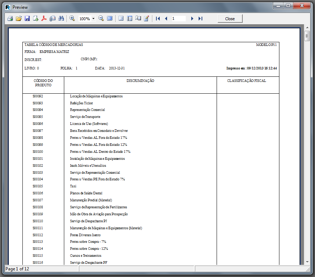Image resolution: width=315 pixels, height=277 pixels.
Task: Click 'Fretes sobre Compra - 7%' description
Action: tap(88, 242)
